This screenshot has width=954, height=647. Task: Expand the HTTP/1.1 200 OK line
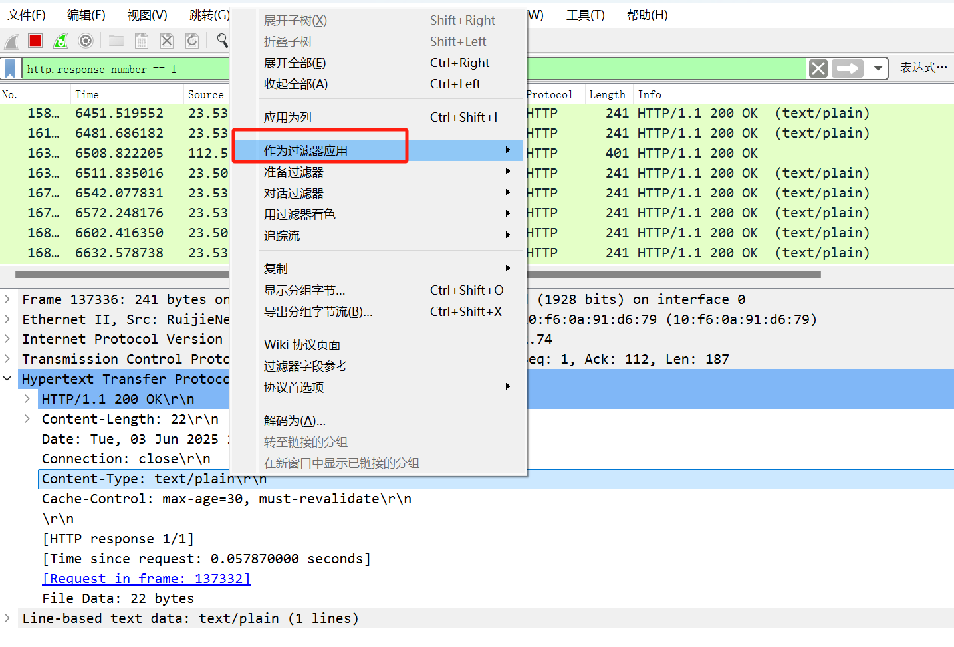pyautogui.click(x=27, y=399)
